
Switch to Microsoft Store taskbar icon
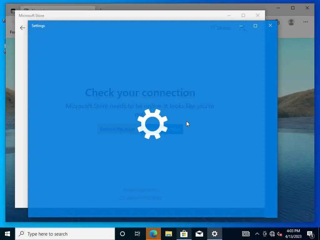[184, 234]
